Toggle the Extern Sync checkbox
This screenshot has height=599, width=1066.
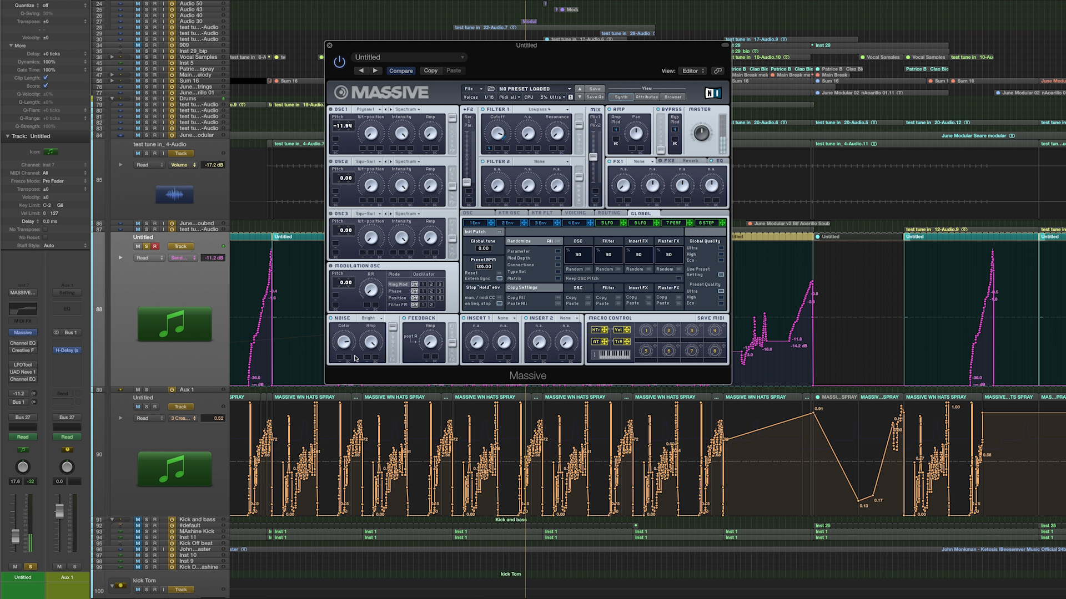pos(499,278)
